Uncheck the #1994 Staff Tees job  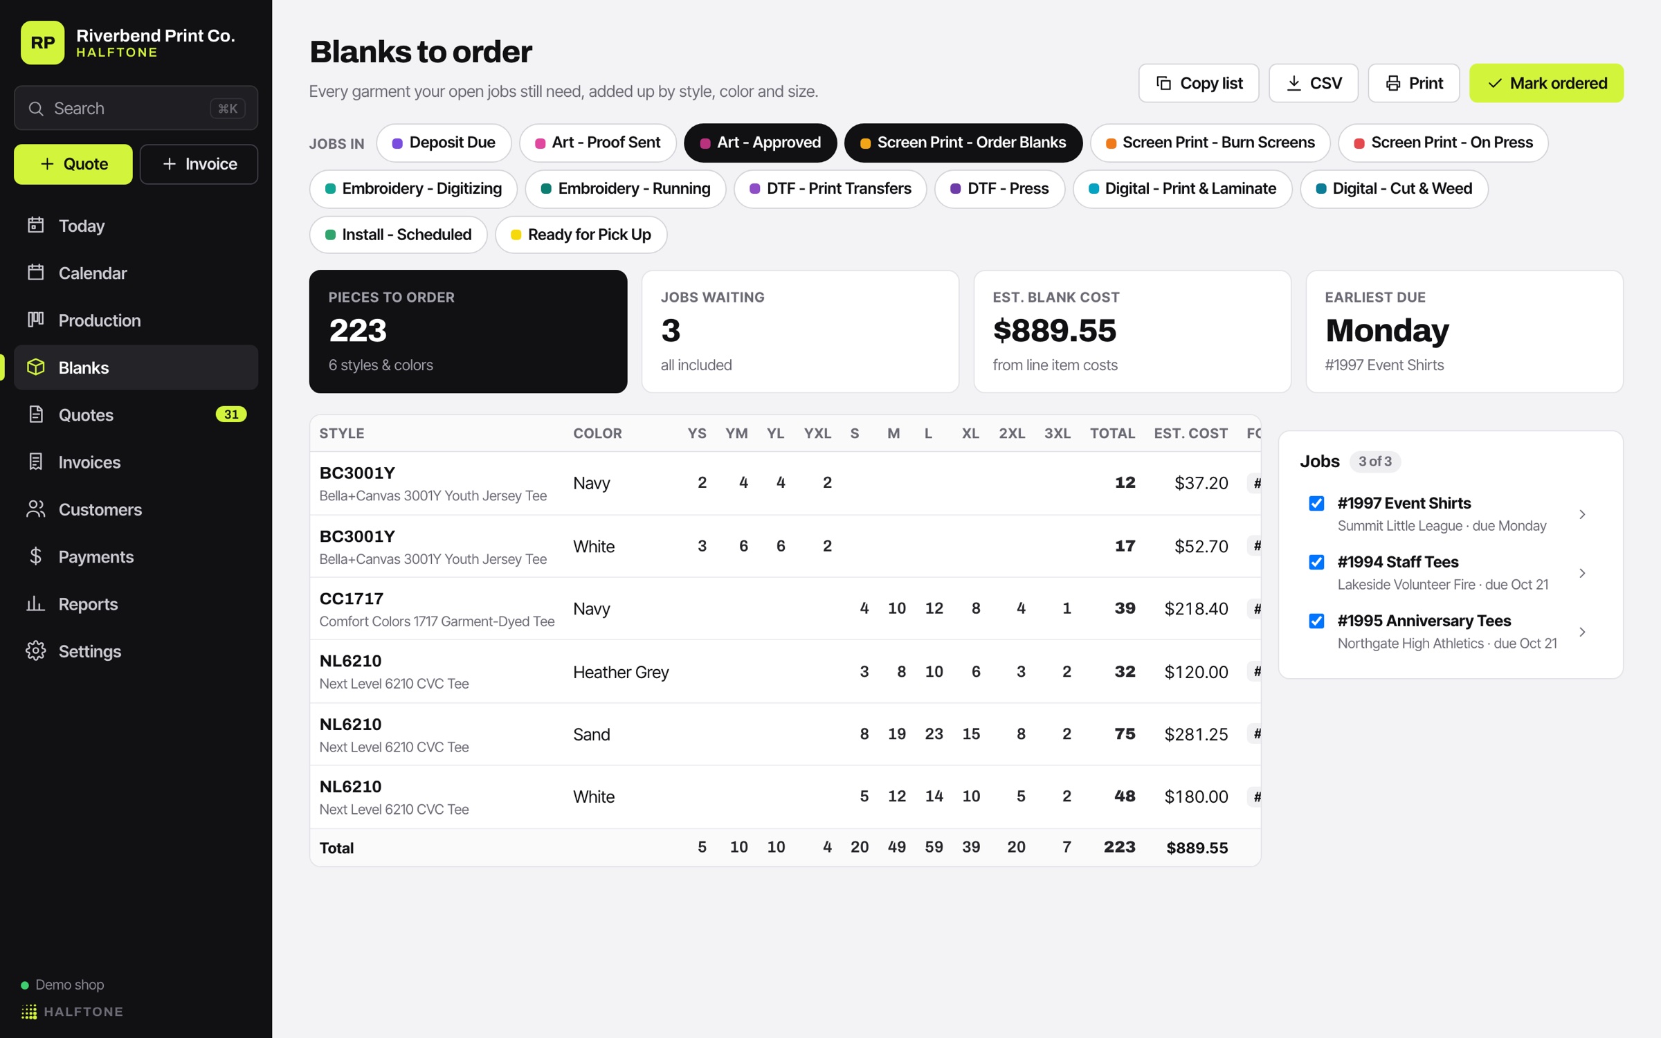1316,562
